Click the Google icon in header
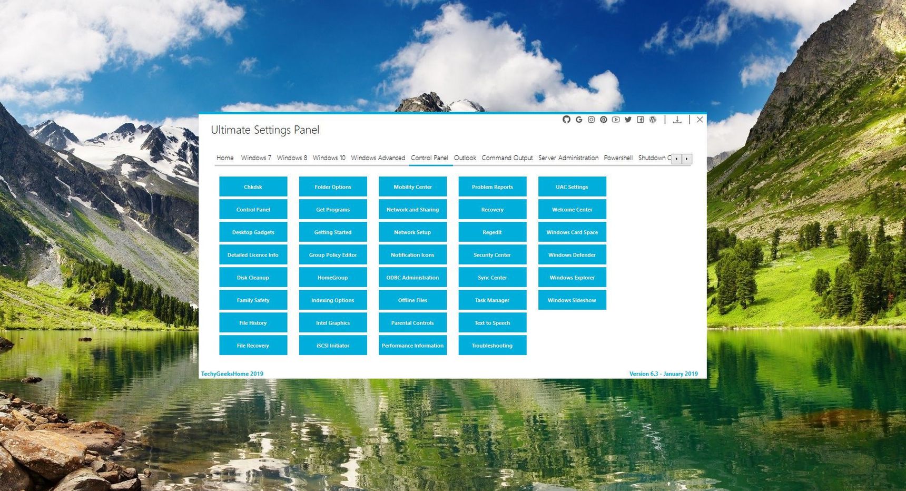The height and width of the screenshot is (491, 906). [579, 120]
